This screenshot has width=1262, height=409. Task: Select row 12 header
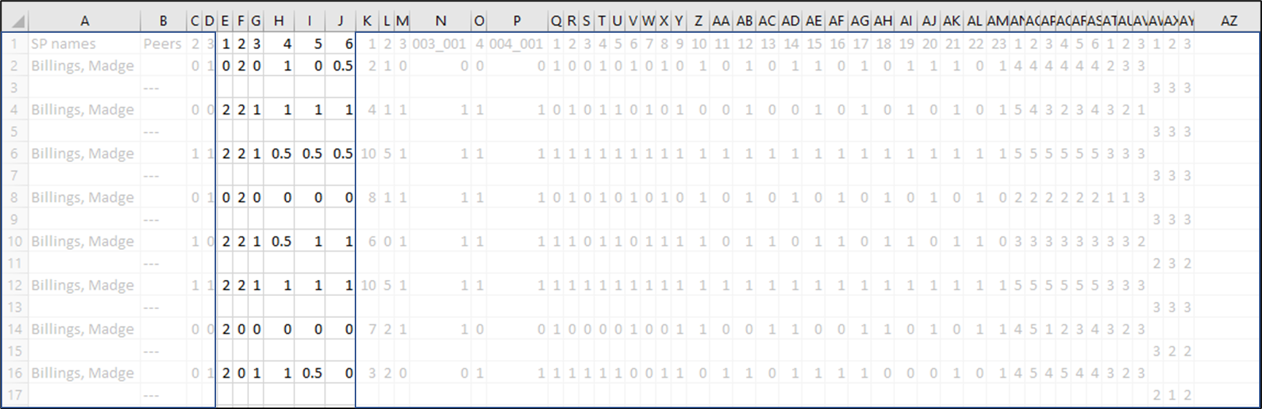15,285
